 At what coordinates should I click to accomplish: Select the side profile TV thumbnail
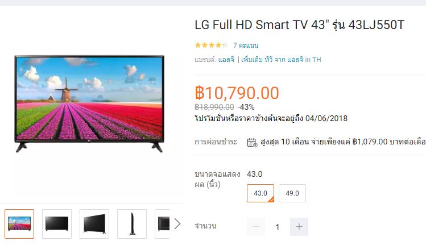(x=132, y=224)
